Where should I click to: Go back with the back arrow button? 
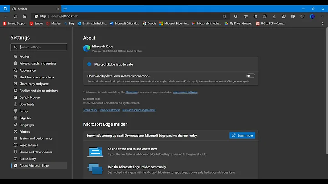pyautogui.click(x=6, y=16)
